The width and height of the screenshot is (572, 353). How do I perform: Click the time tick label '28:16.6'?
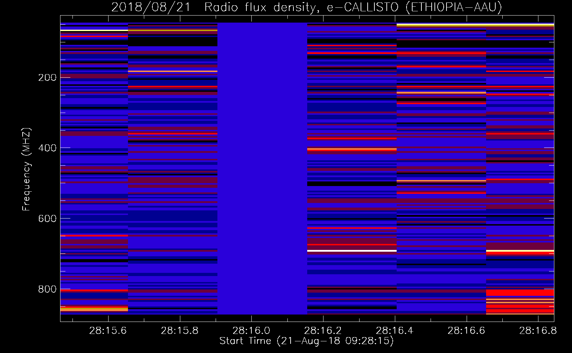466,330
